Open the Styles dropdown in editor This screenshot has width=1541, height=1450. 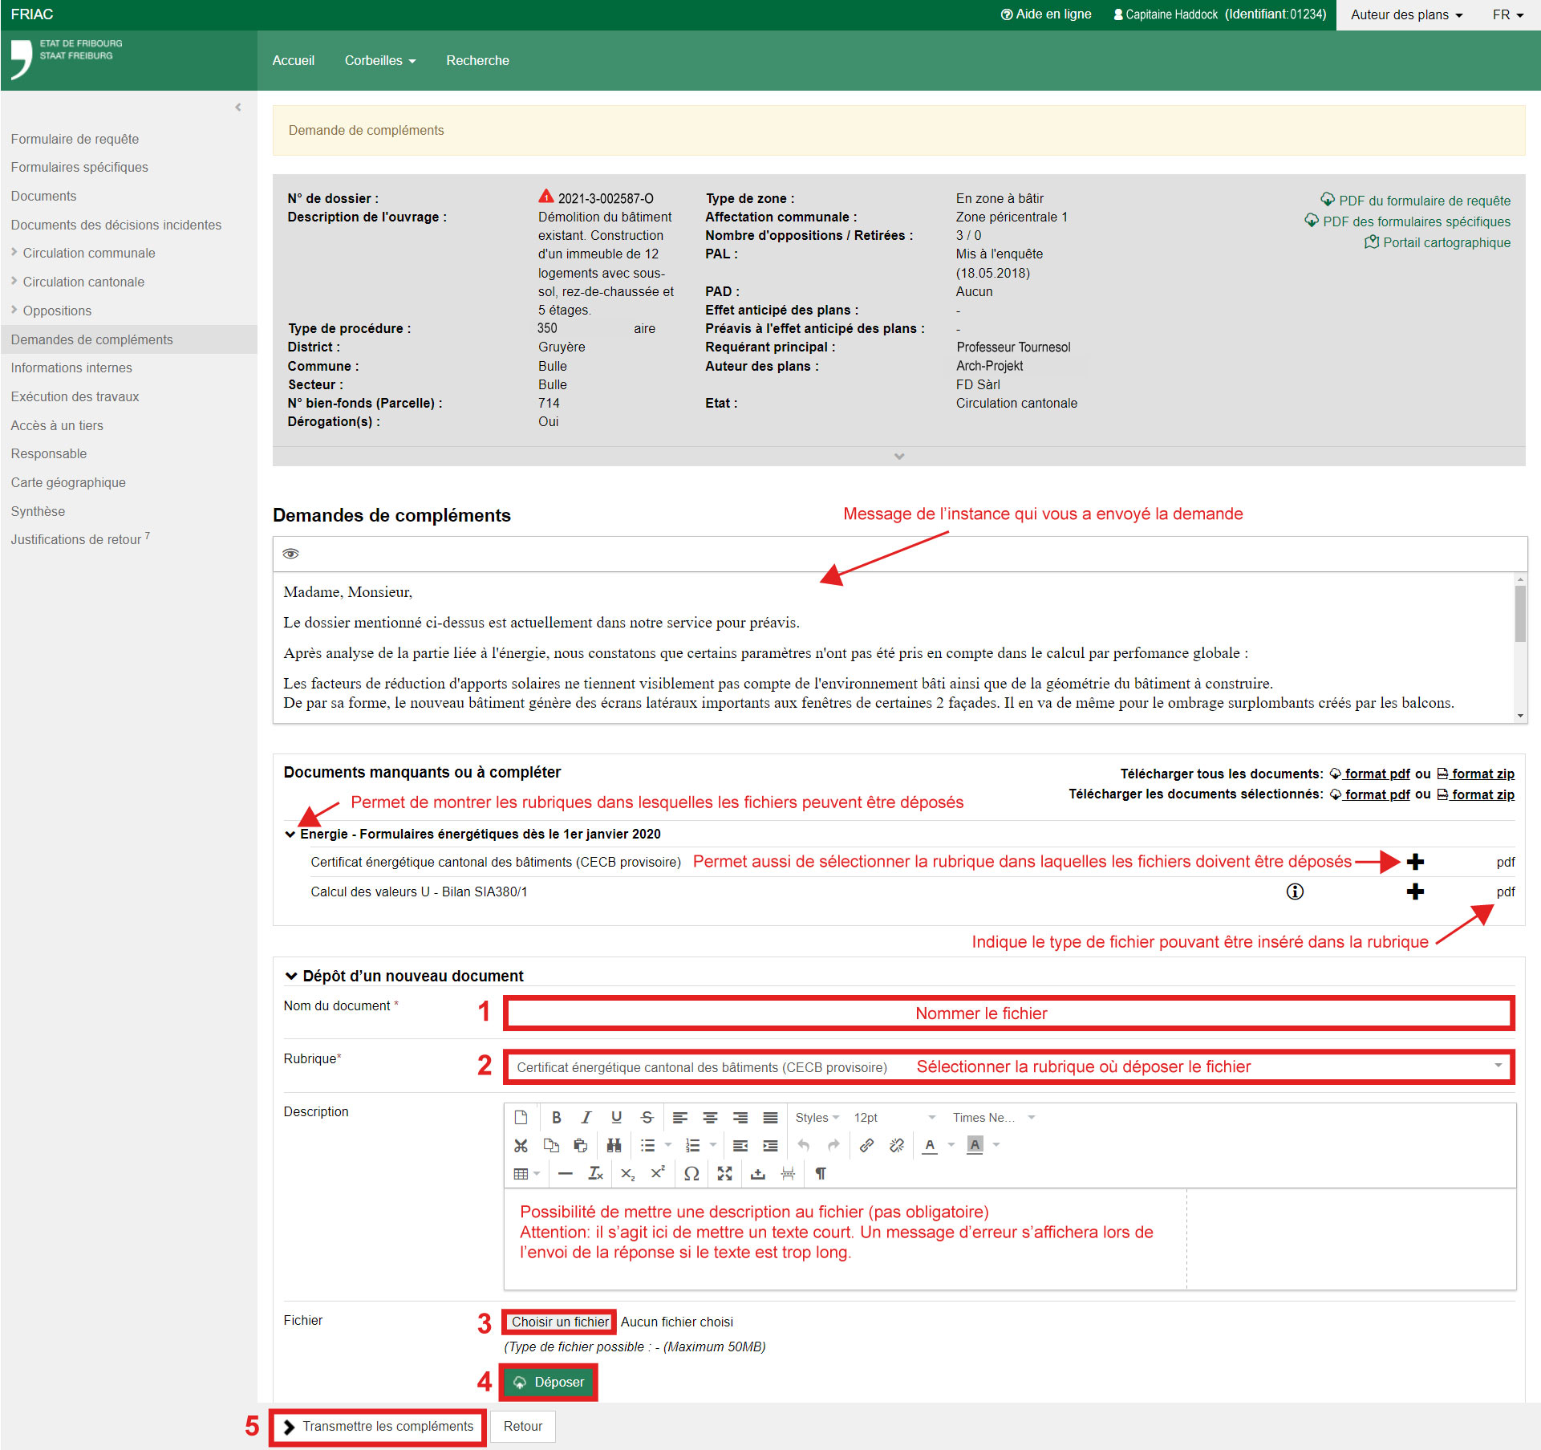point(817,1117)
